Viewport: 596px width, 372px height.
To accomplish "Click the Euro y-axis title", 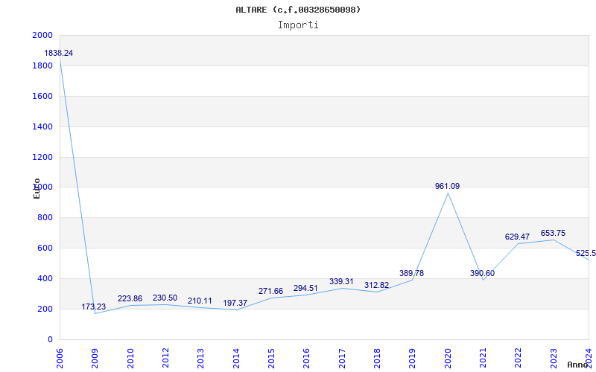I will (x=37, y=188).
